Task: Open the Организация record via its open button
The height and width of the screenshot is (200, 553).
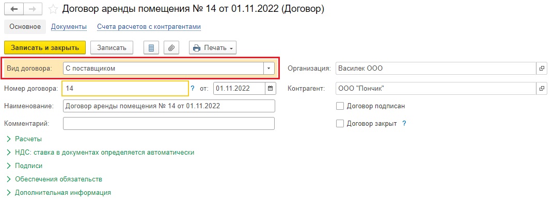Action: [x=541, y=69]
